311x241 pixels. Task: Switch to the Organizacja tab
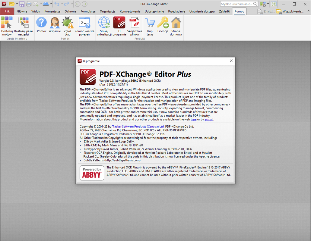(107, 11)
